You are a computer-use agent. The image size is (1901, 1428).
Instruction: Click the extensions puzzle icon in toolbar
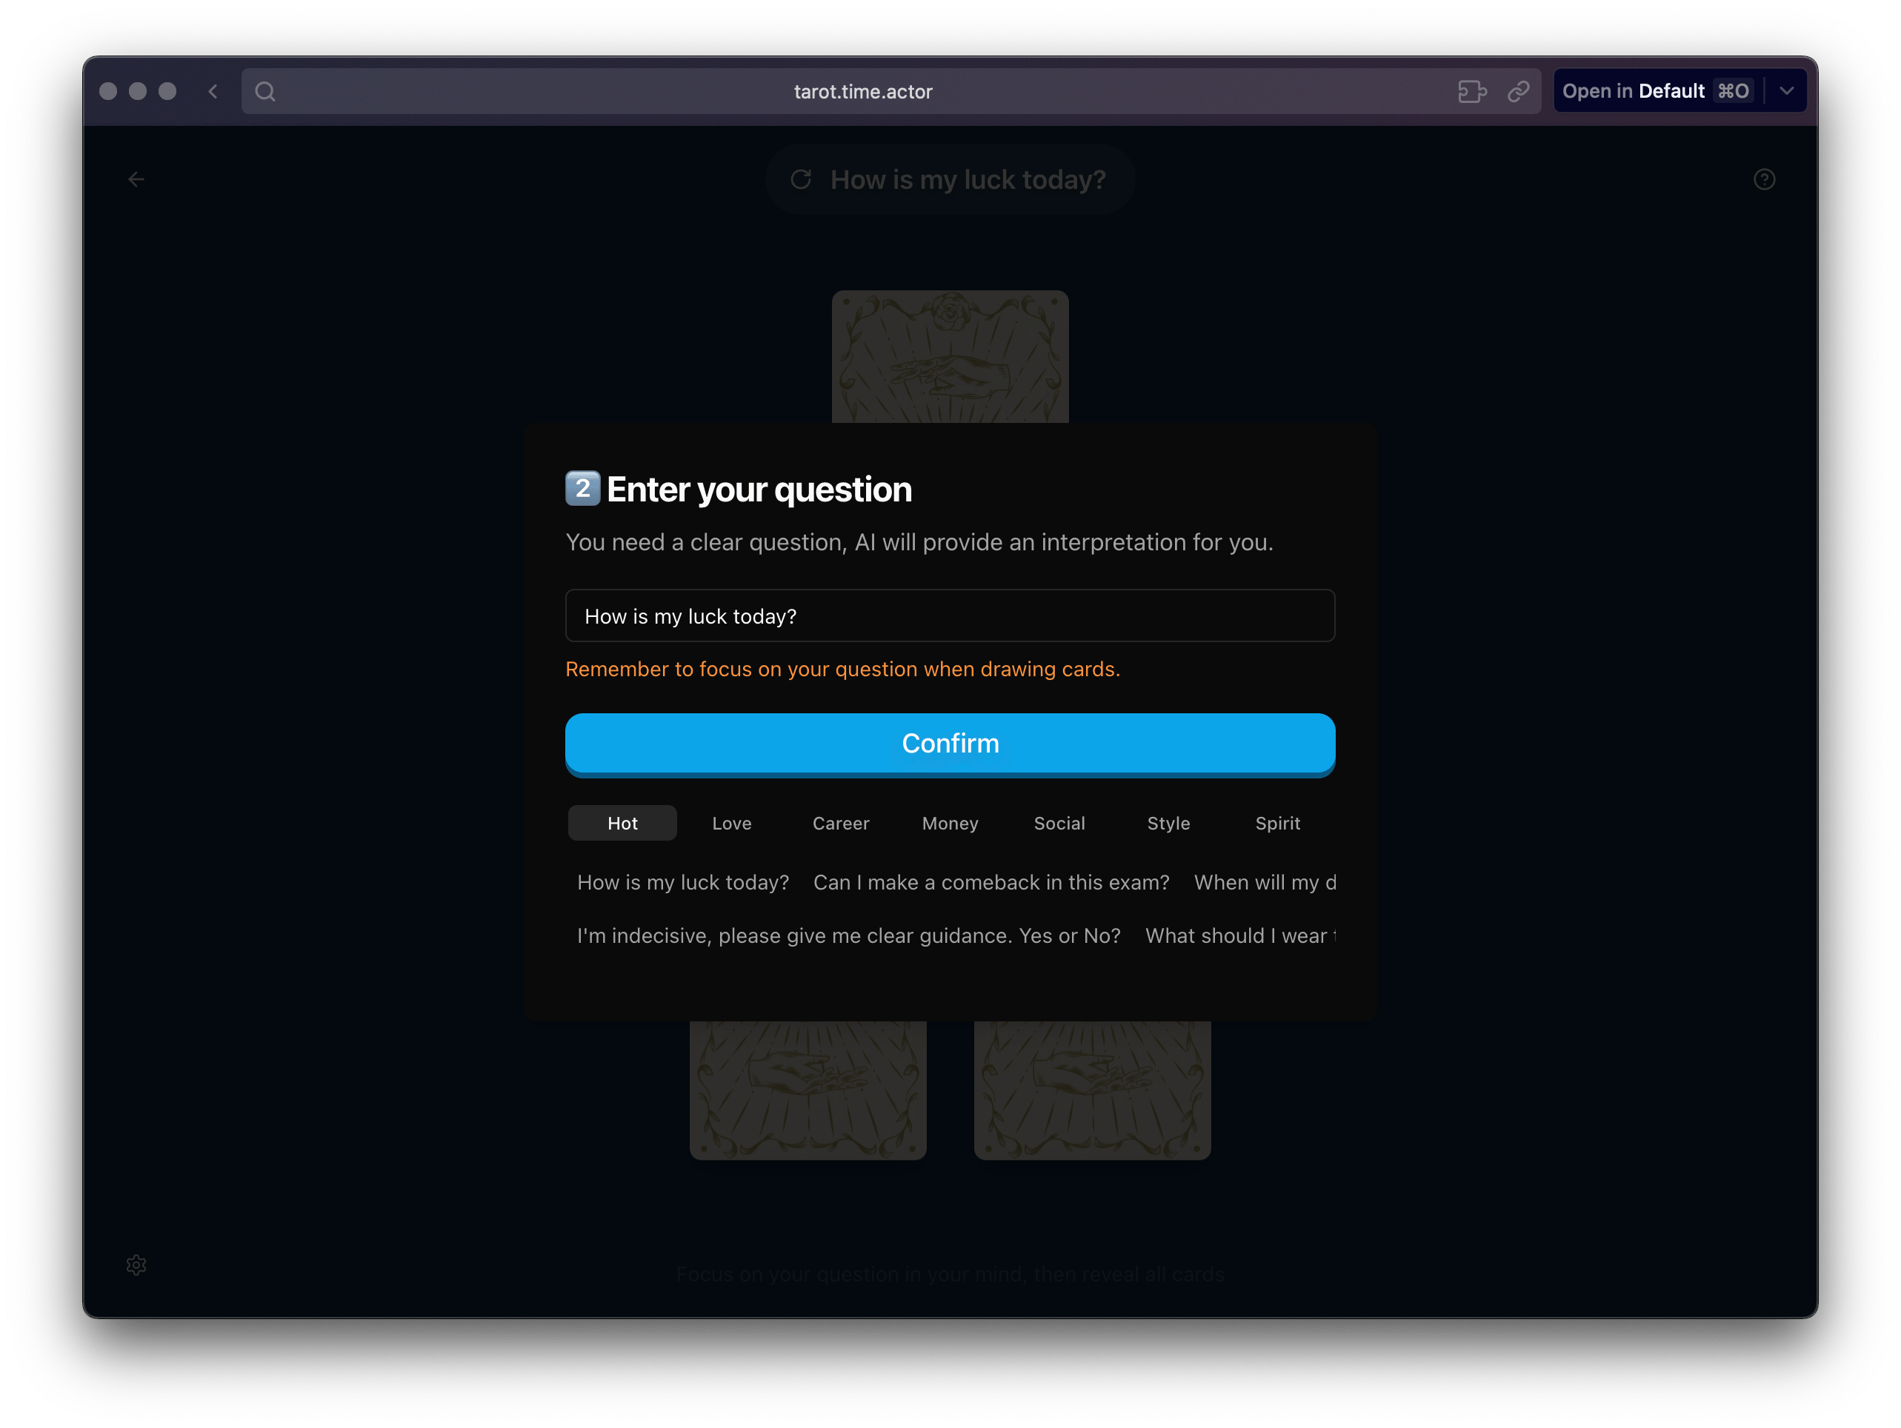pos(1472,91)
